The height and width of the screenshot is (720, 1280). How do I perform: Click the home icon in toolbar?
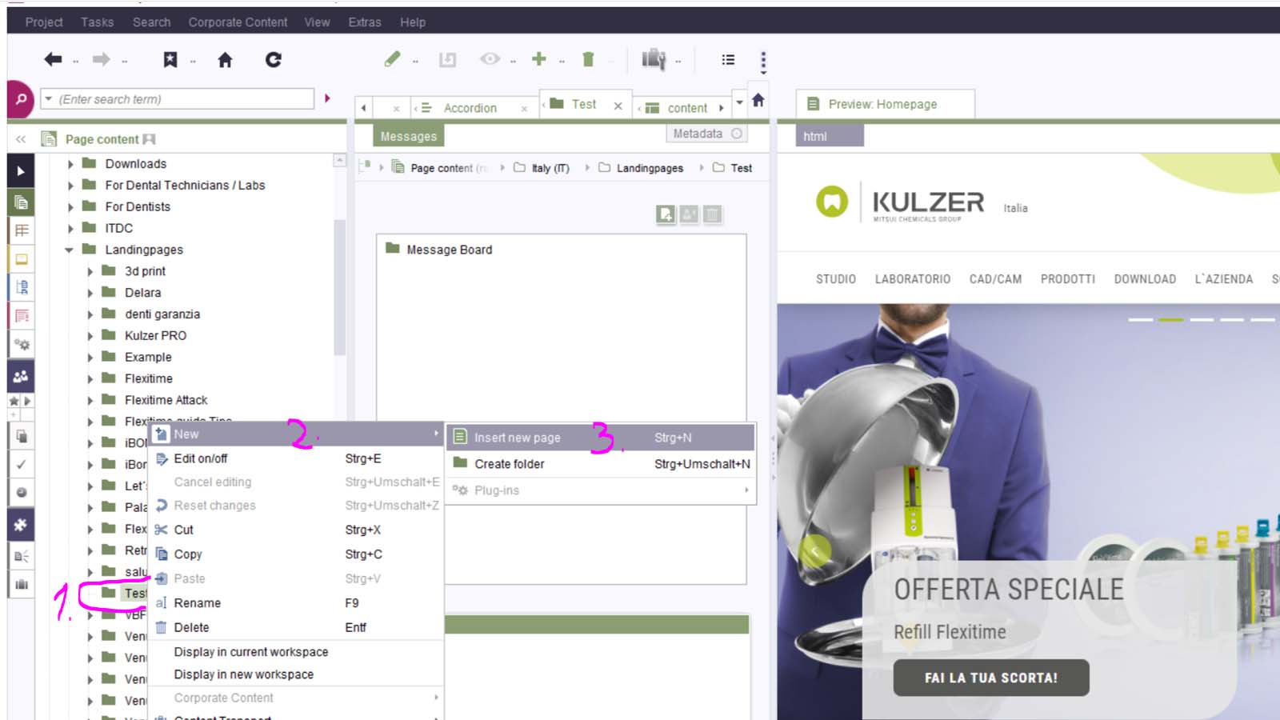click(x=225, y=60)
